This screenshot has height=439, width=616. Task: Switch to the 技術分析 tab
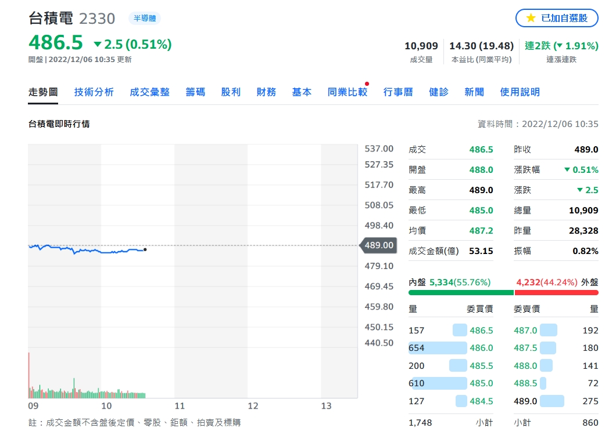94,92
